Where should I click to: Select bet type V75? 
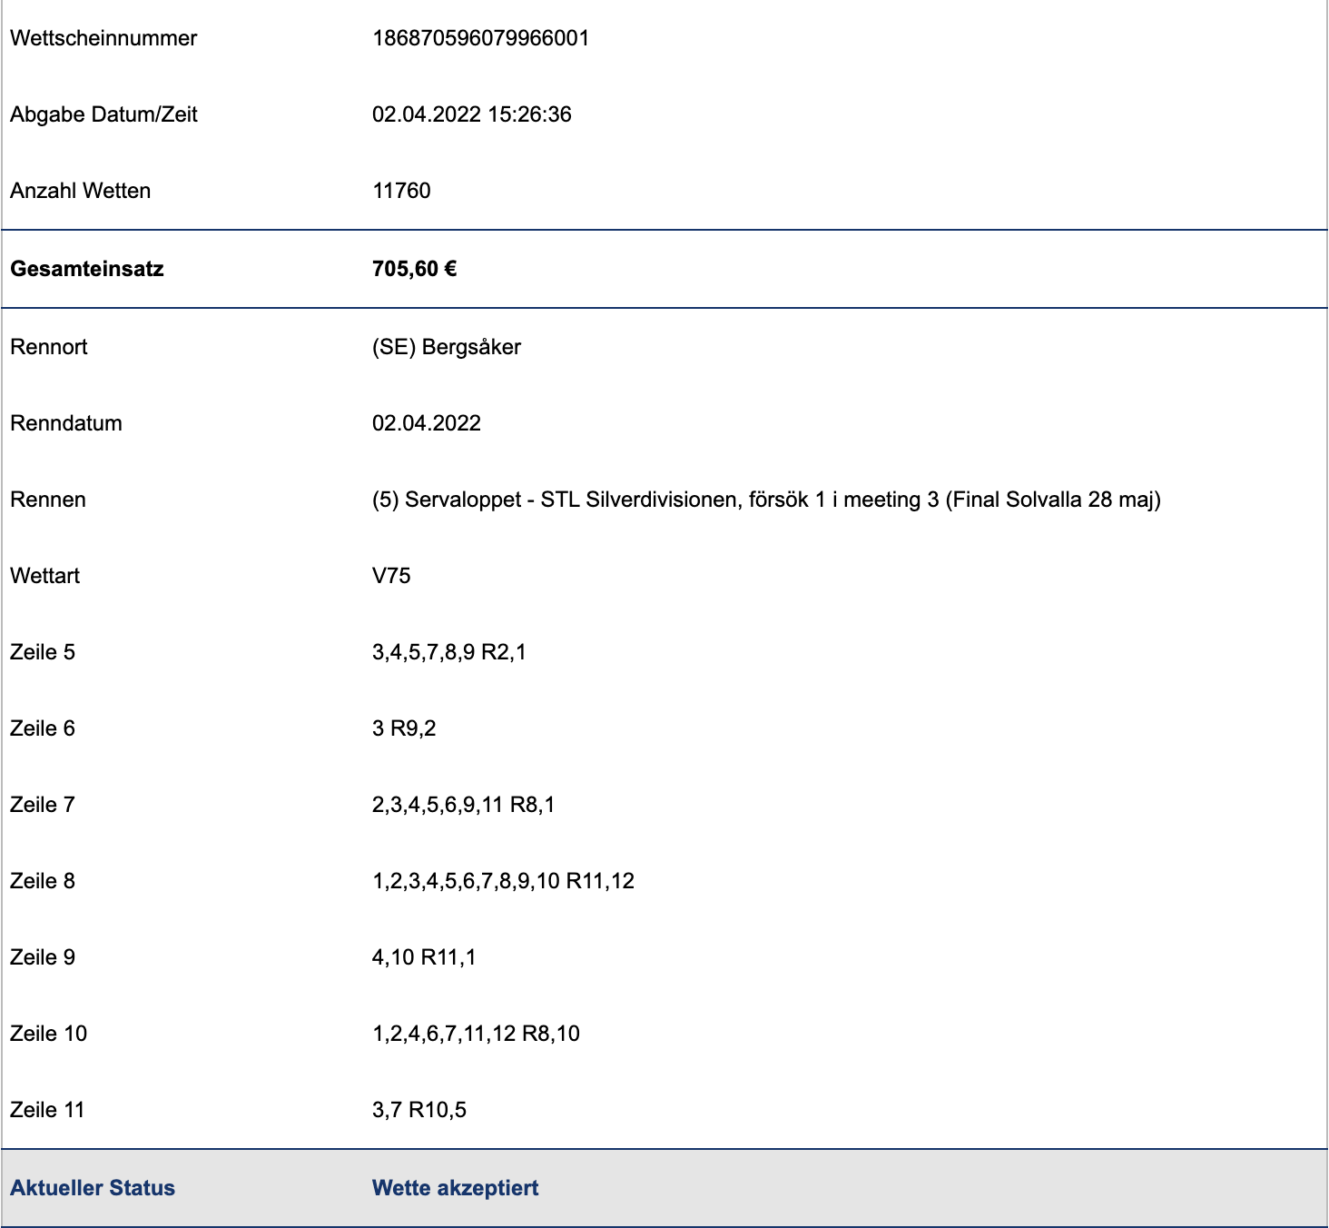coord(391,576)
